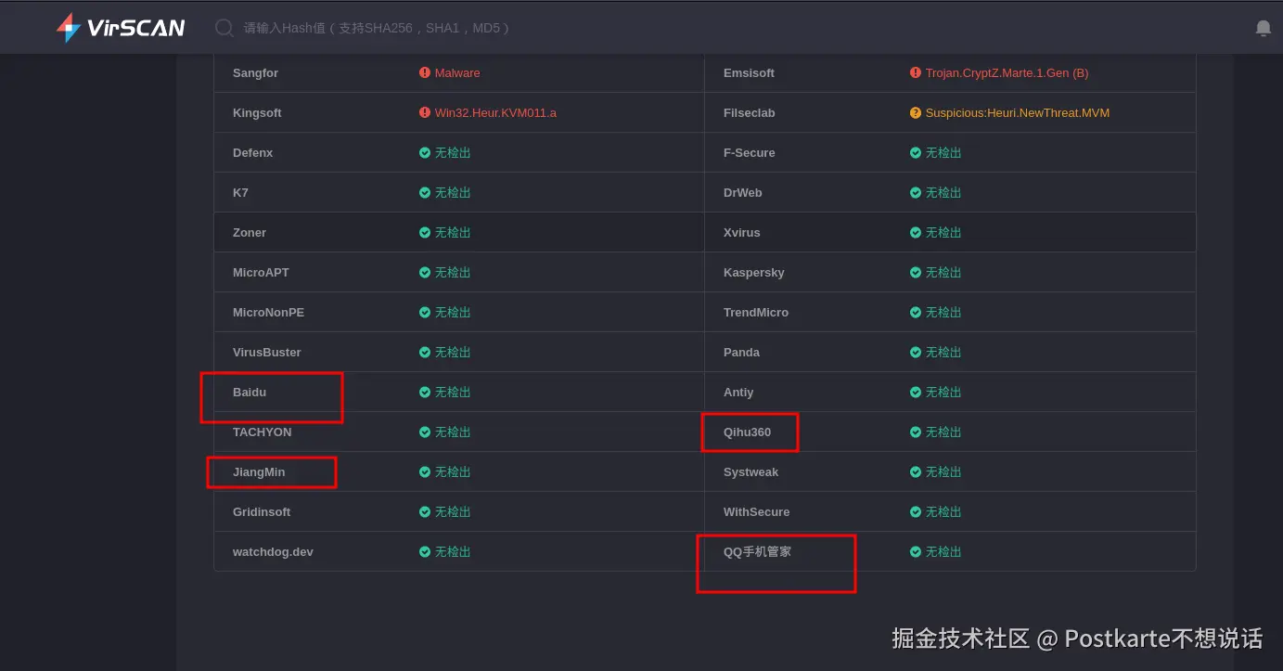The image size is (1283, 671).
Task: Select the Systweak engine name
Action: tap(751, 471)
